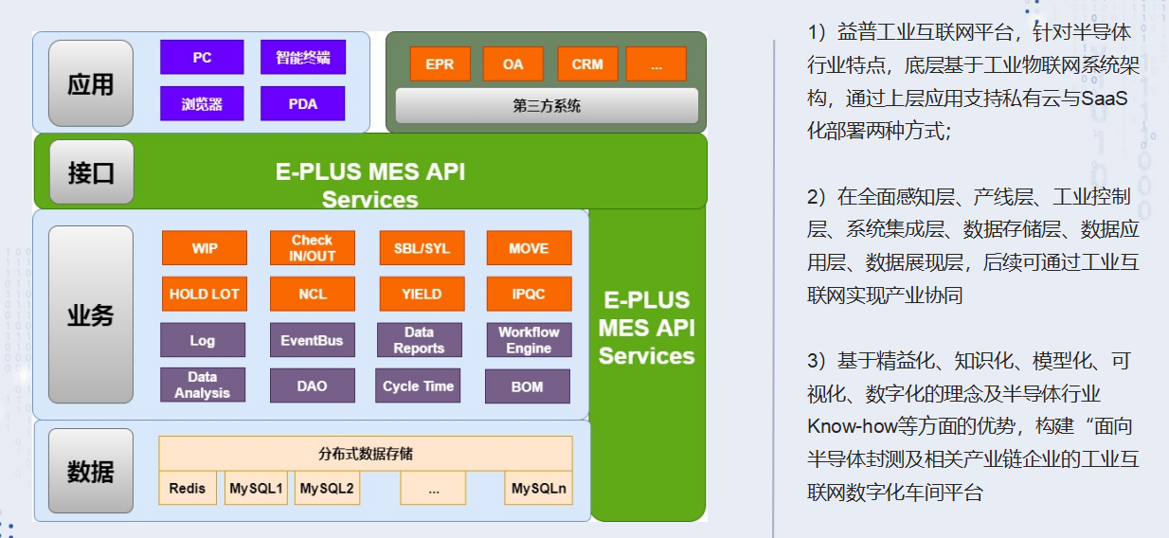Click the purple PC box

tap(202, 57)
